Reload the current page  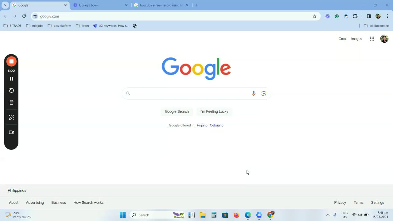[24, 16]
